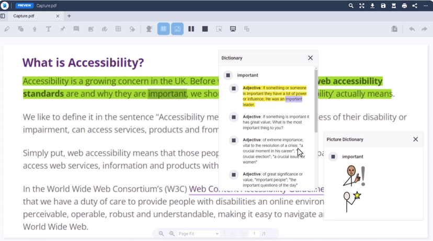Toggle the sidebar panel
The image size is (433, 241).
[3, 16]
